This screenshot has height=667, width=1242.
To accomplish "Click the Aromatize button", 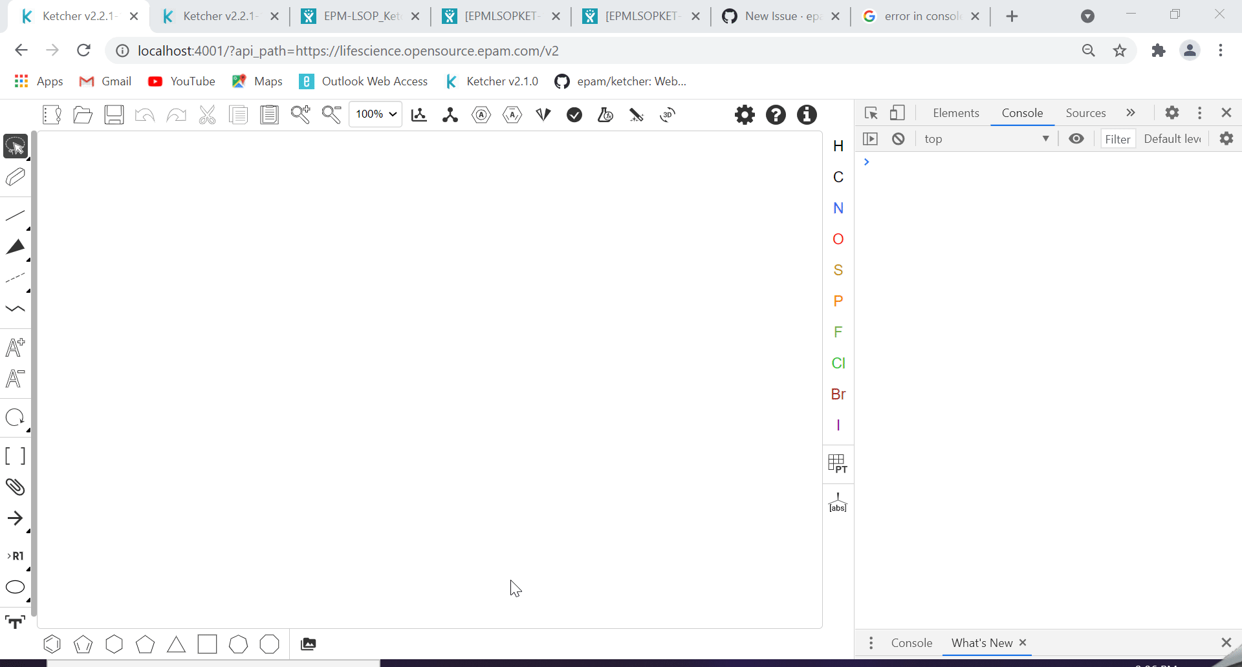I will point(481,115).
